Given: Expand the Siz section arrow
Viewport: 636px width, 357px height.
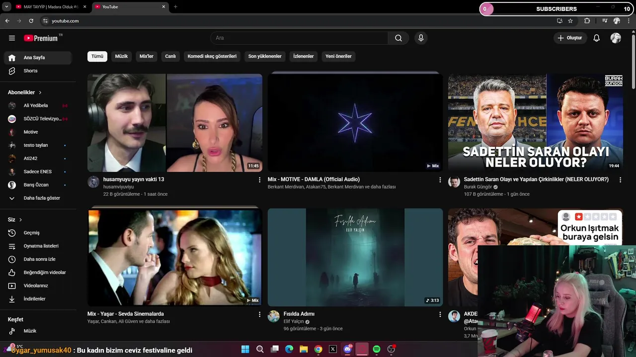Looking at the screenshot, I should [20, 220].
